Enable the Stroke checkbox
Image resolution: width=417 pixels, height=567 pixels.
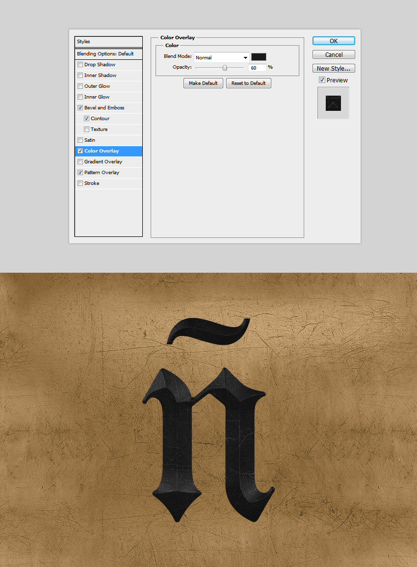coord(80,183)
